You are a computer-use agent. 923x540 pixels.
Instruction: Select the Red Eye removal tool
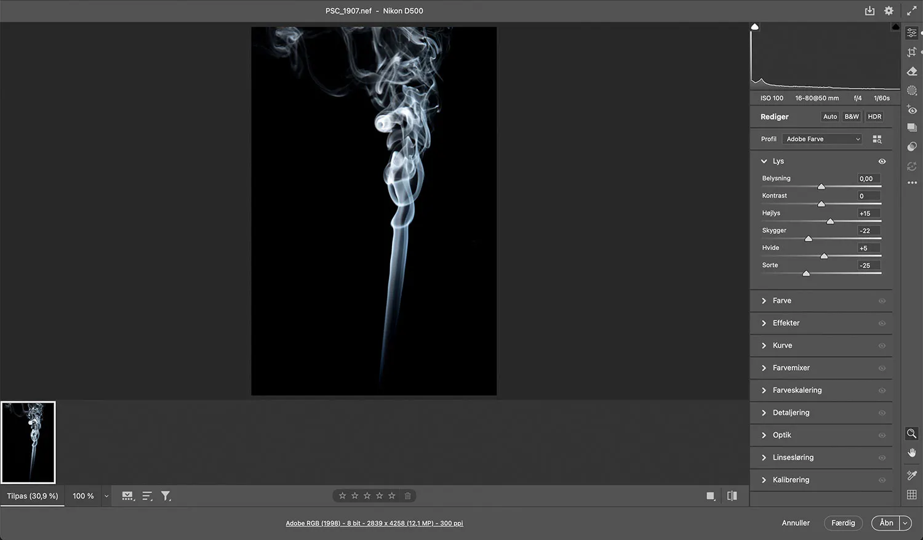912,110
